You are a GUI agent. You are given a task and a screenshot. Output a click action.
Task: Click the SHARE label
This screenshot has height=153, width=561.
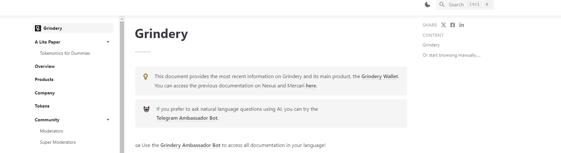point(430,25)
